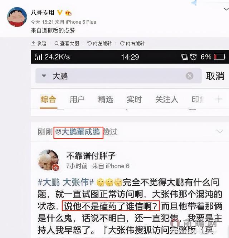The width and height of the screenshot is (229, 238).
Task: Open the 关注人 tab
Action: click(x=167, y=99)
